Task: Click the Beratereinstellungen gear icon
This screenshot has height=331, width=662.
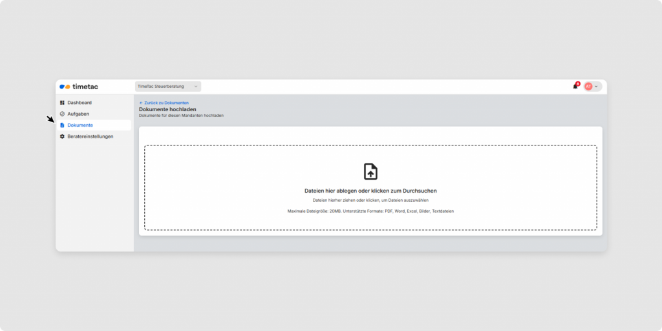Action: [x=62, y=136]
